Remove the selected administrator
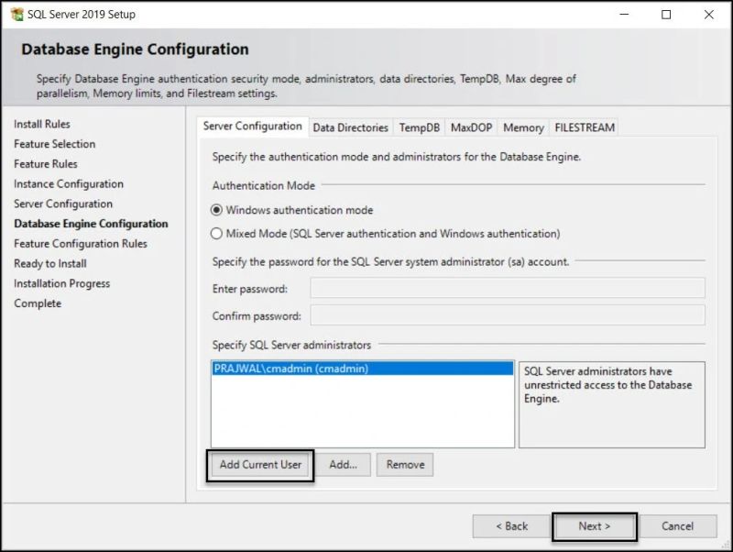 (x=404, y=465)
